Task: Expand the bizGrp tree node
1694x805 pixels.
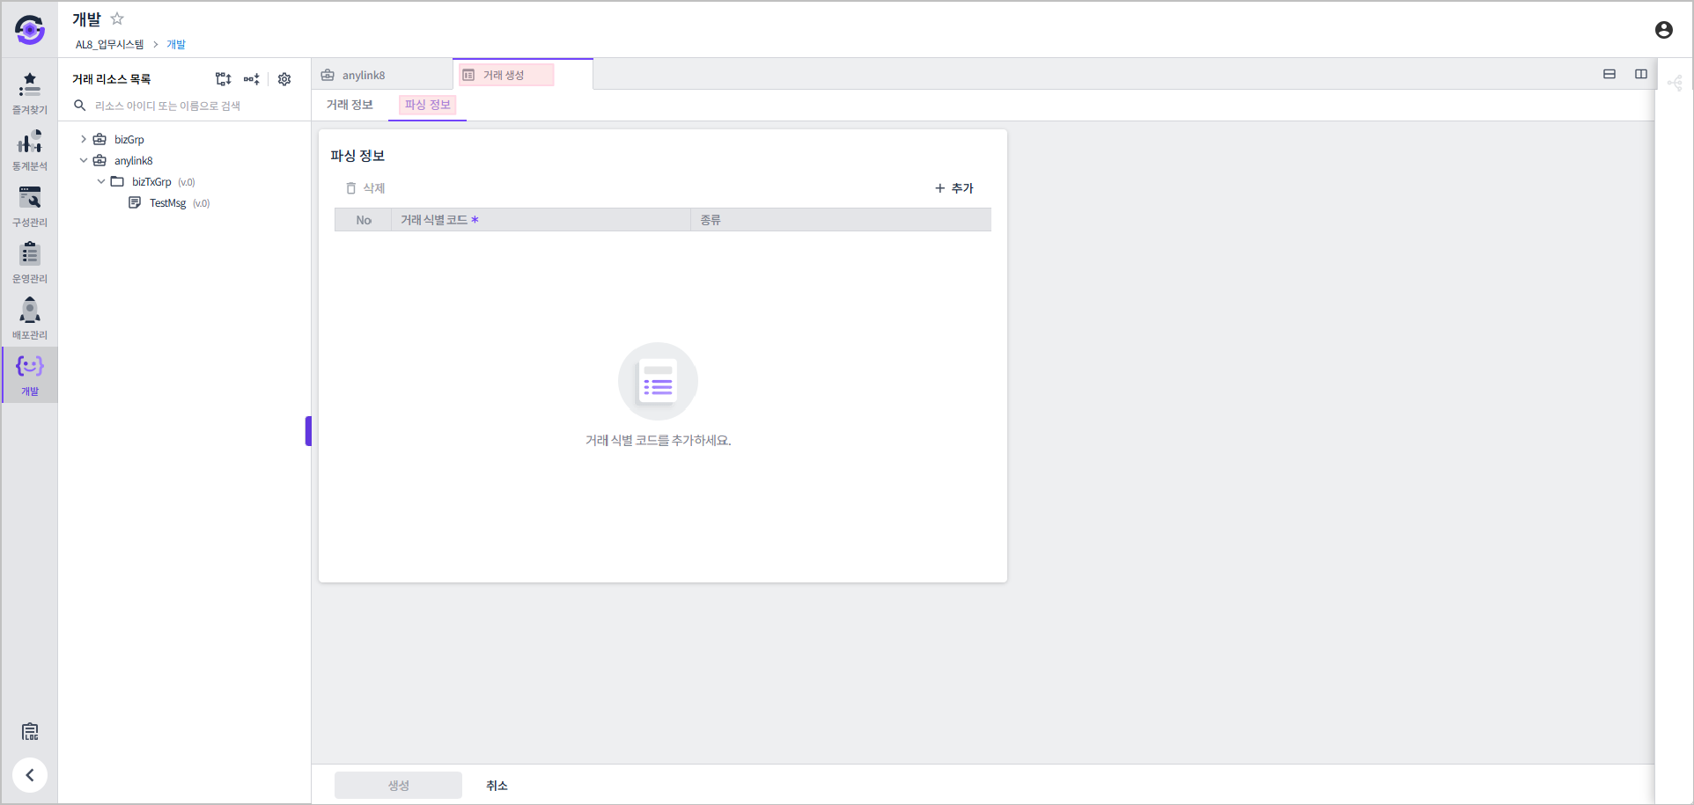Action: [84, 139]
